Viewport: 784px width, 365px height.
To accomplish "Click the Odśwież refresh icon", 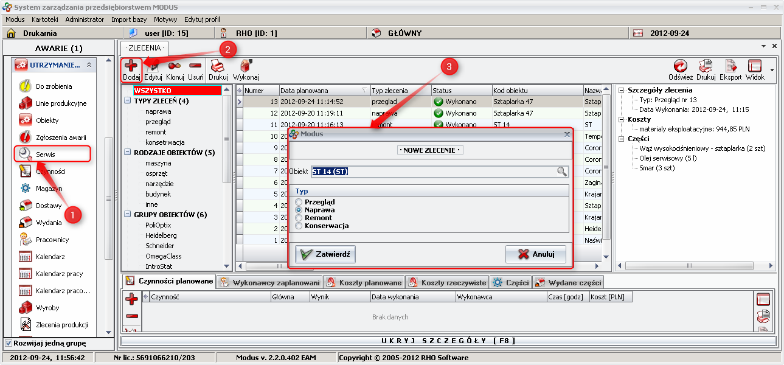I will 680,66.
